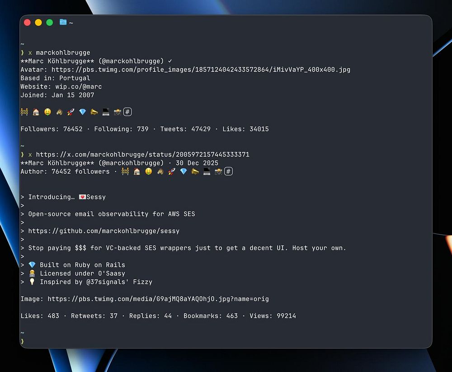Click the horse emoji in the bio line
452x372 pixels.
(x=59, y=112)
